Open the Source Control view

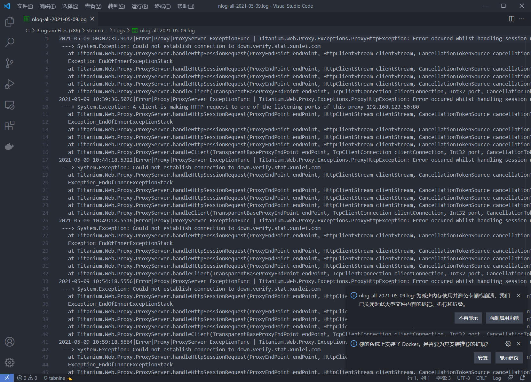pyautogui.click(x=10, y=63)
